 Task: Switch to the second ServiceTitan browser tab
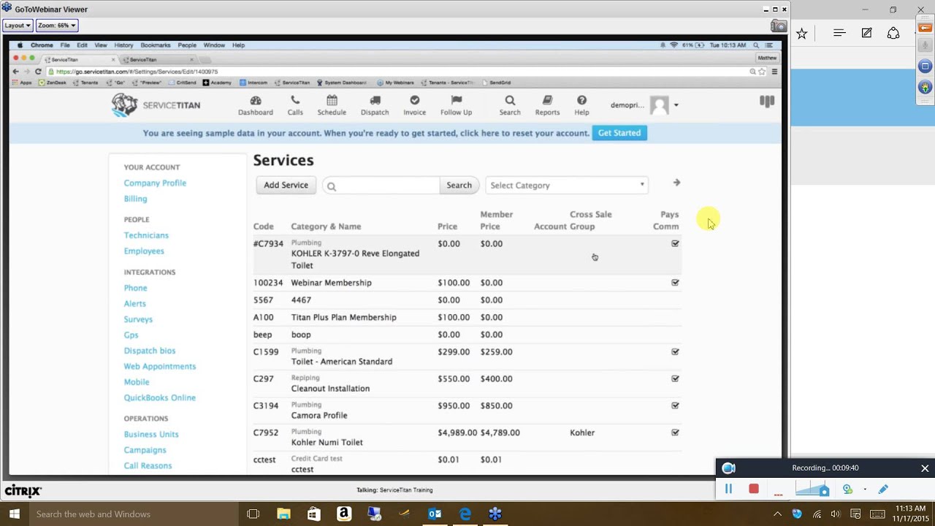coord(157,59)
